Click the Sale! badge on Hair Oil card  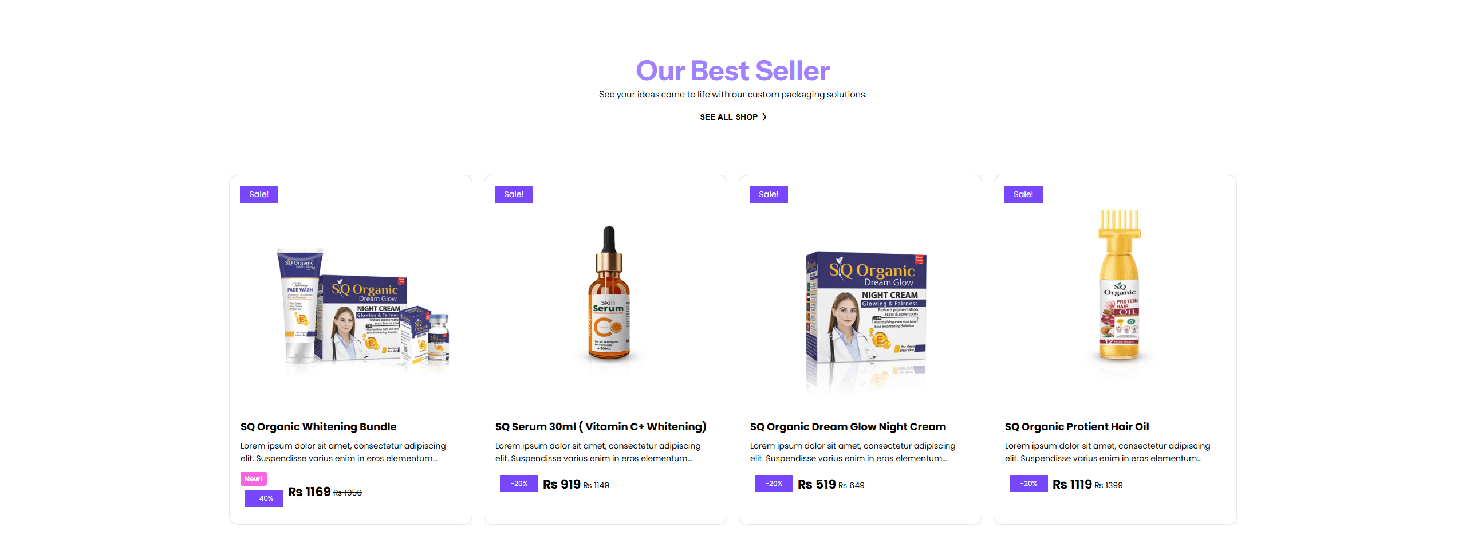click(x=1023, y=194)
